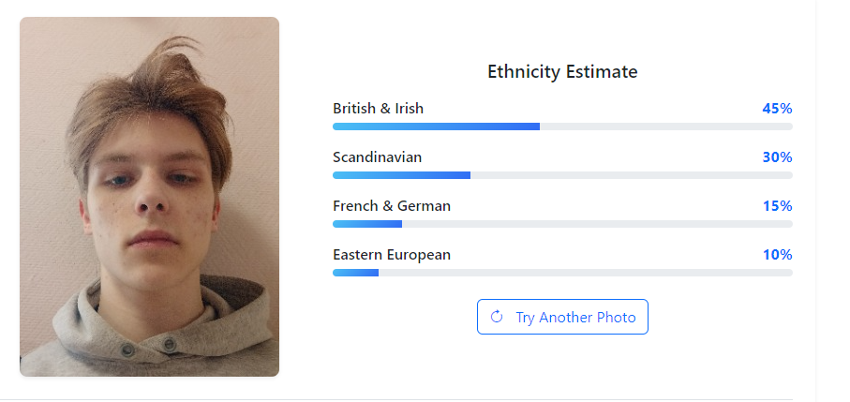Click the filled blue part of British & Irish bar
The width and height of the screenshot is (850, 402).
click(436, 127)
